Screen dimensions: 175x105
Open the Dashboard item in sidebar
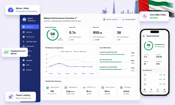[30, 27]
